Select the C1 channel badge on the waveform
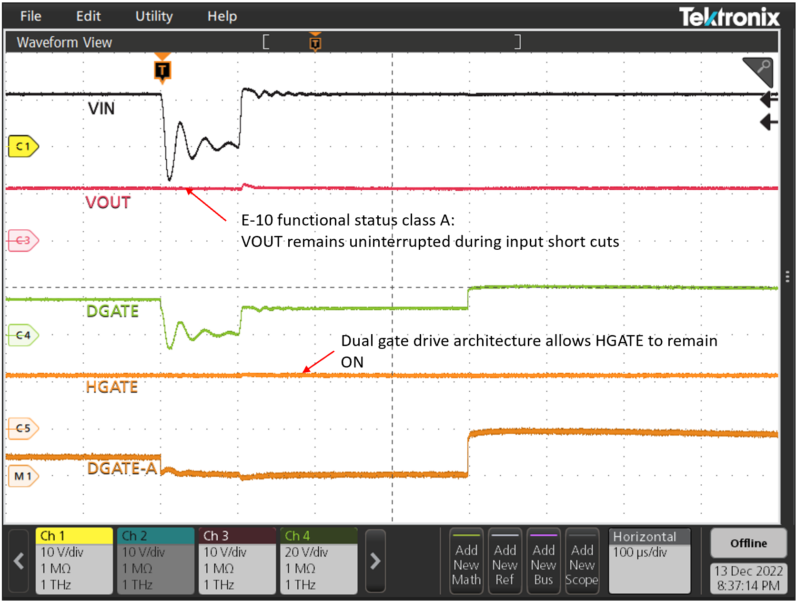797x602 pixels. click(x=22, y=147)
